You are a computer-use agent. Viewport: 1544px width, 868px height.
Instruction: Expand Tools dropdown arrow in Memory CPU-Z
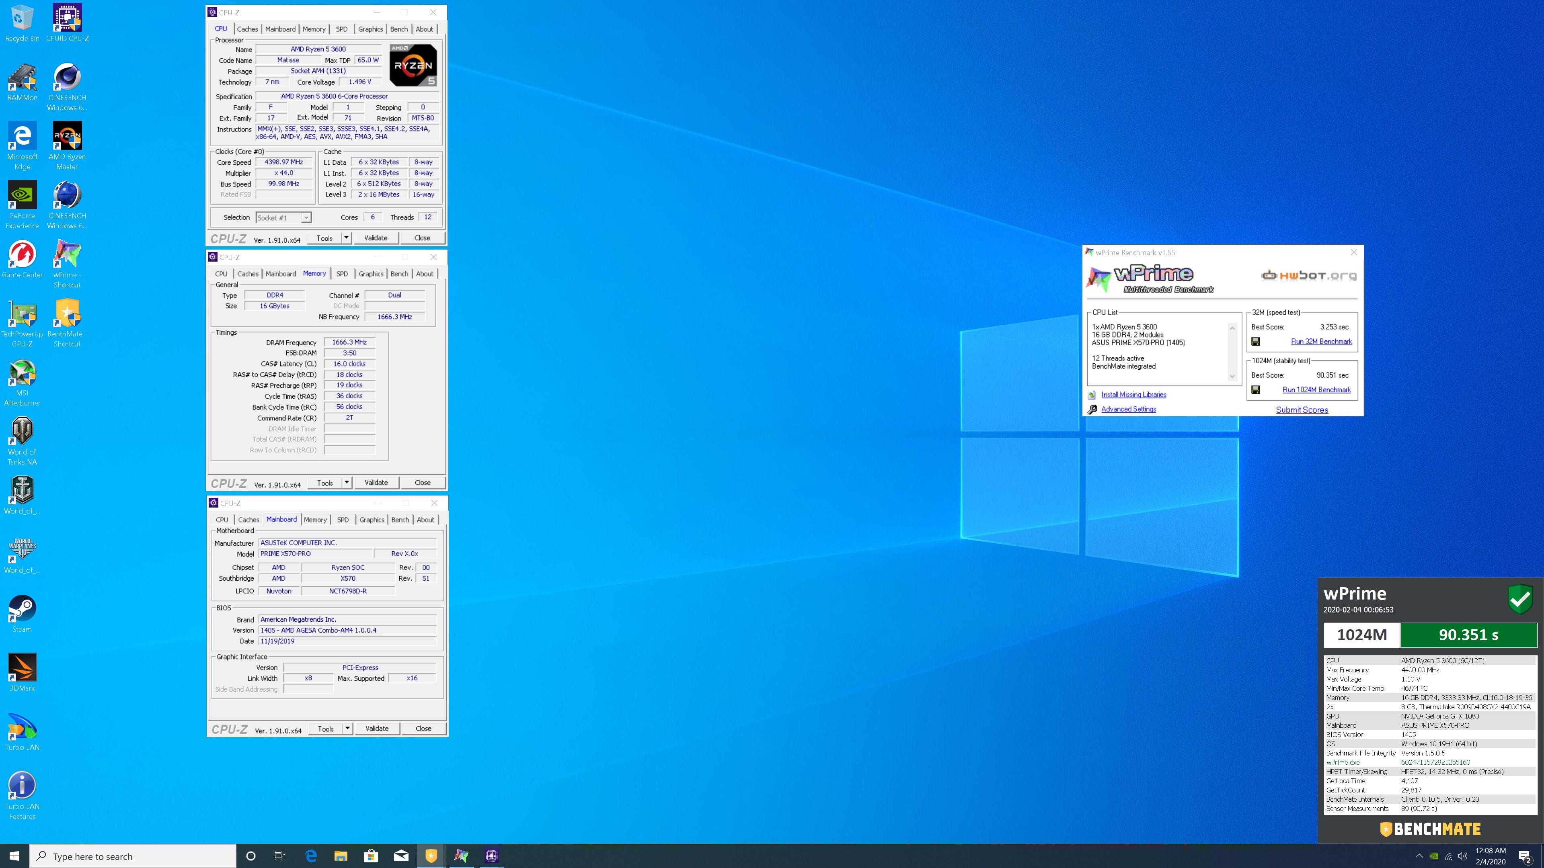pyautogui.click(x=347, y=483)
